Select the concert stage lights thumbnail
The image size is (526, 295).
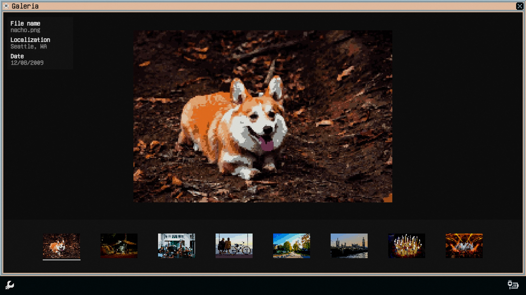coord(464,246)
